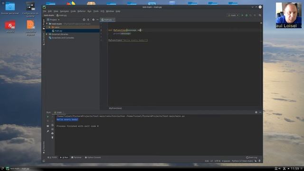This screenshot has width=304, height=171.
Task: Clear console with trash icon
Action: point(52,137)
